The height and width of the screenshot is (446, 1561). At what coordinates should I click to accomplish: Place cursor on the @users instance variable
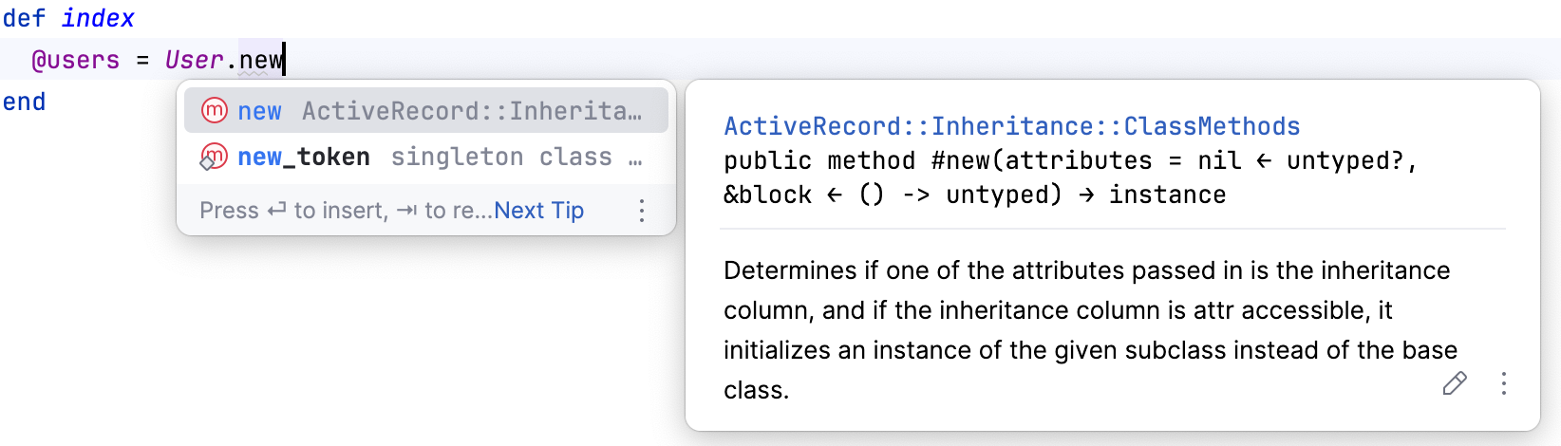coord(76,60)
